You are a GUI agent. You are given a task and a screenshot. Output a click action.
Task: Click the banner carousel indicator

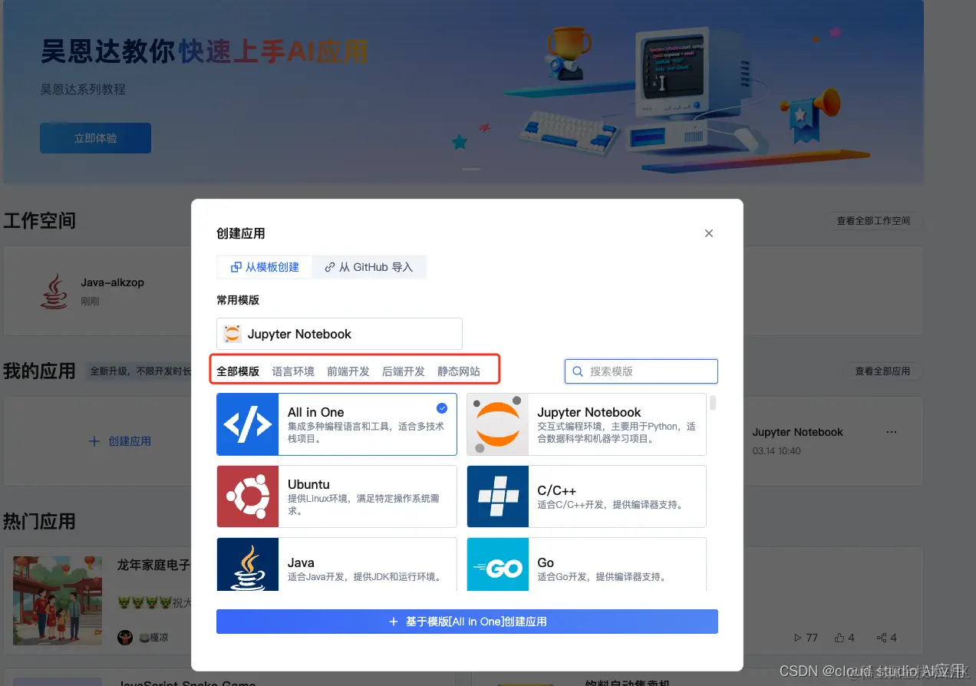tap(471, 169)
